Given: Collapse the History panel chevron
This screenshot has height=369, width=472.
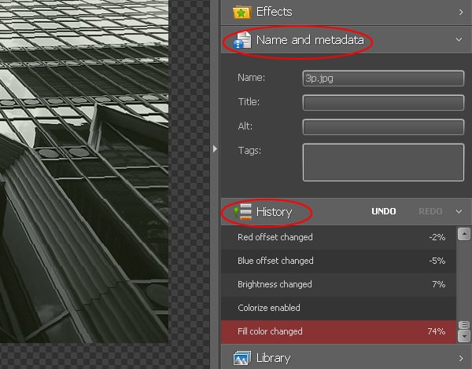Looking at the screenshot, I should coord(460,211).
